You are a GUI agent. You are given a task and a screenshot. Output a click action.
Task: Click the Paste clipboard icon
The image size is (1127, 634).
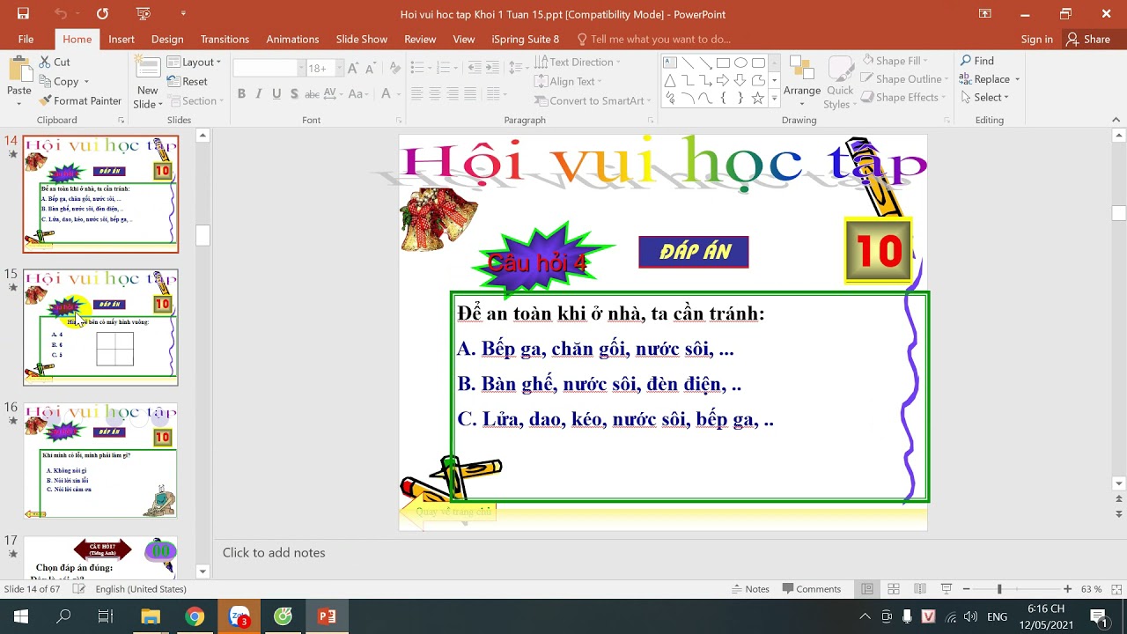pyautogui.click(x=18, y=70)
